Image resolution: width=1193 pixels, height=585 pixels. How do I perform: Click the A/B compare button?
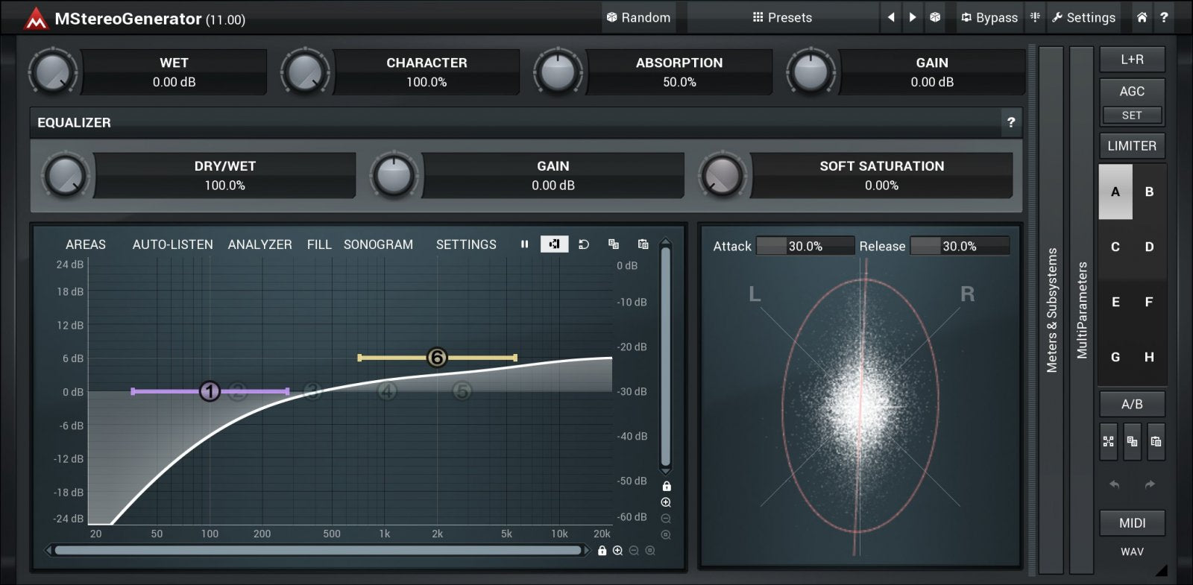1132,404
